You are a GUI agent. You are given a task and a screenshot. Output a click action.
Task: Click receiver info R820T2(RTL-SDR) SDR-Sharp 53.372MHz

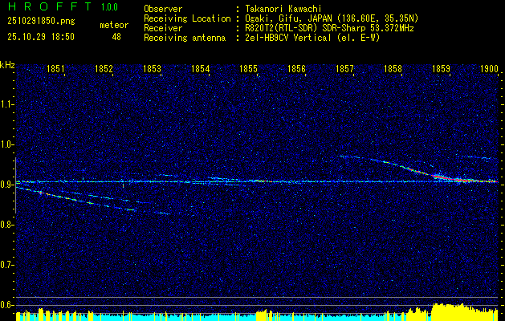click(x=329, y=28)
